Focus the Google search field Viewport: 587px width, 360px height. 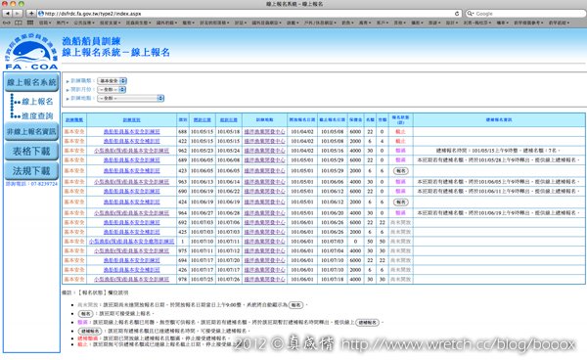pyautogui.click(x=525, y=14)
